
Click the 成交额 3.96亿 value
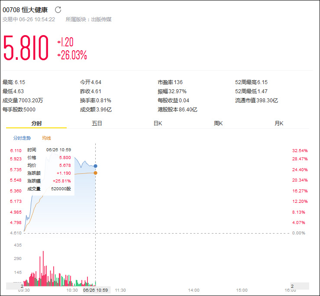pyautogui.click(x=96, y=110)
